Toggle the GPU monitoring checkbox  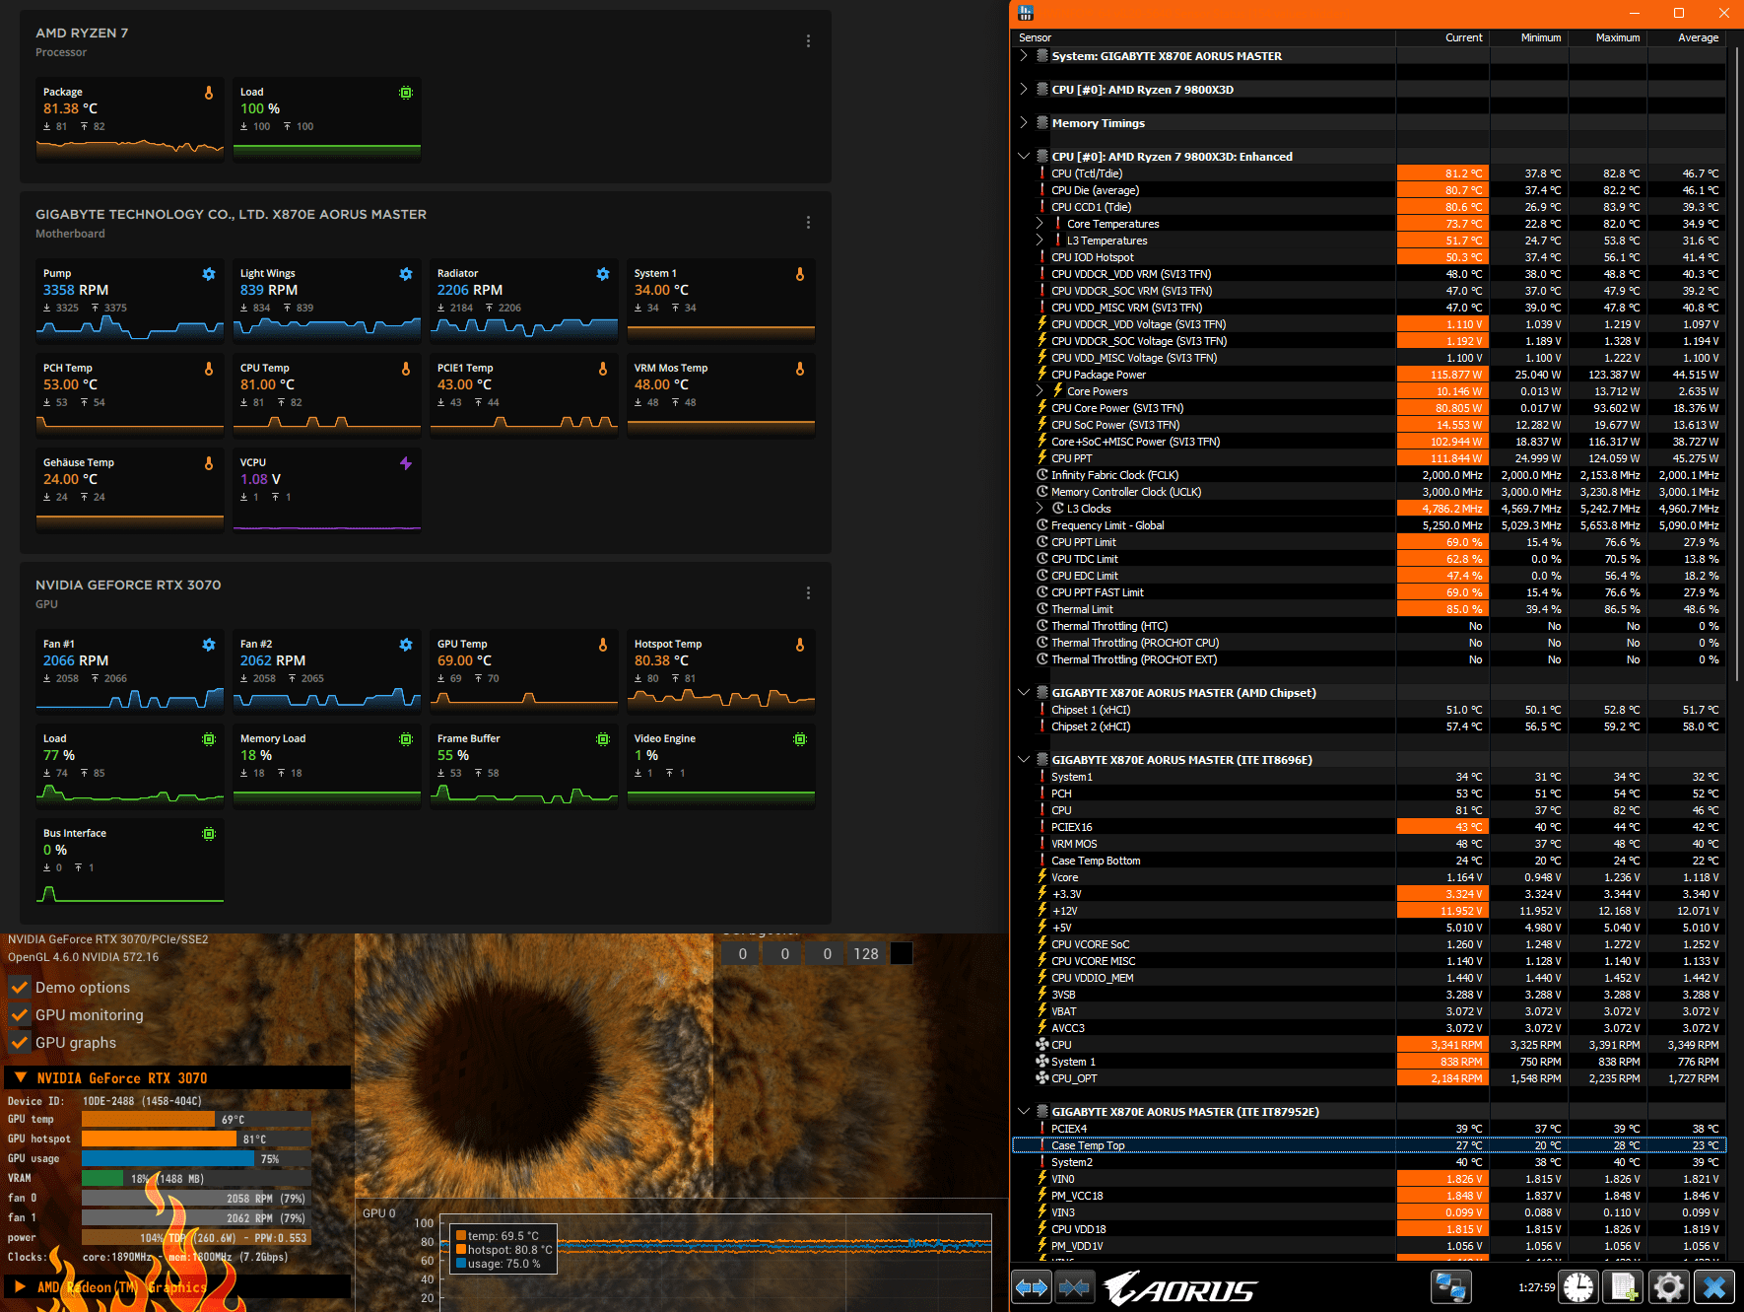pos(19,1014)
